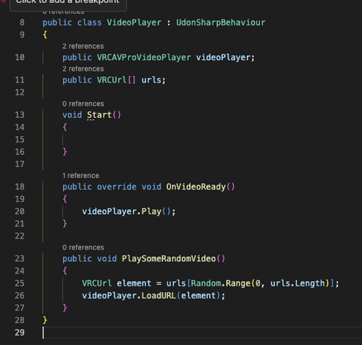Click the class keyword on line 8

coord(89,22)
